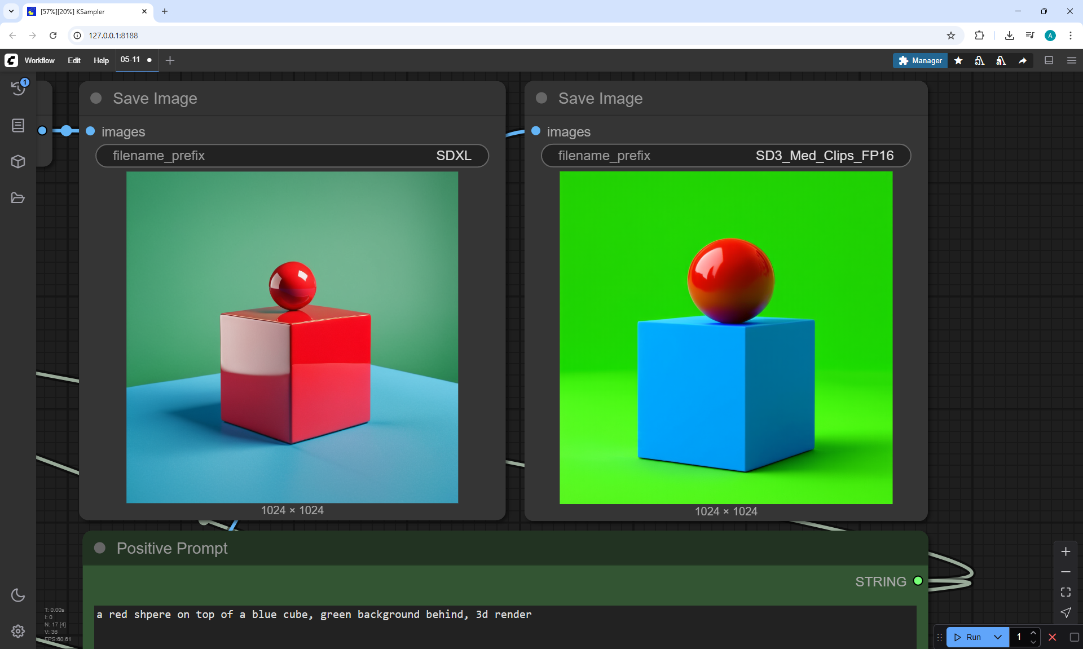
Task: Click the star favorites icon beside Manager
Action: pyautogui.click(x=958, y=60)
